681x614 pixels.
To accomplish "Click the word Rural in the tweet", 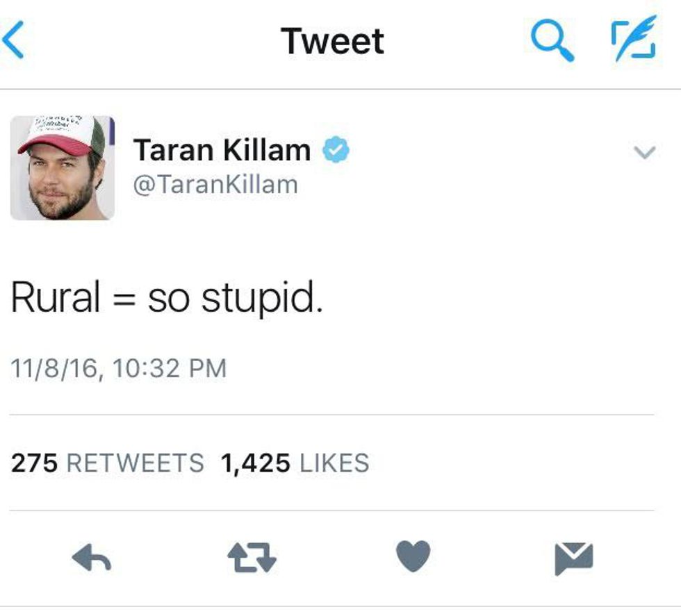I will click(55, 298).
